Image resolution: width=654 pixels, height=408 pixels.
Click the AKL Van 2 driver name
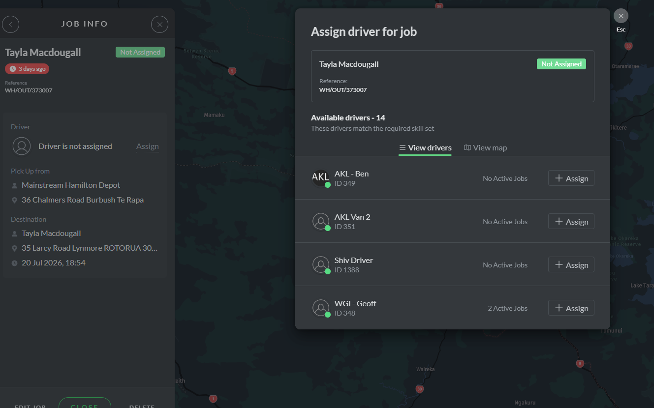tap(352, 217)
